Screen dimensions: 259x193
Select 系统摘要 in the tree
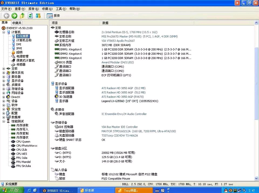click(23, 36)
